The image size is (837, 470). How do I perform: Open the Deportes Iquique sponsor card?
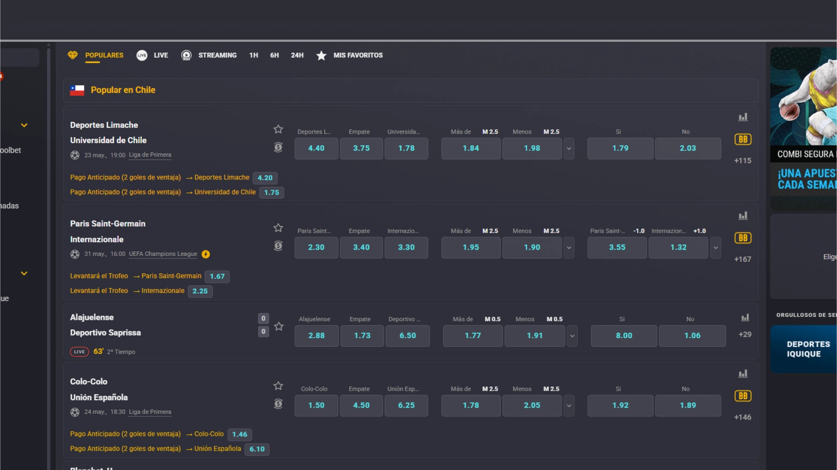[803, 349]
